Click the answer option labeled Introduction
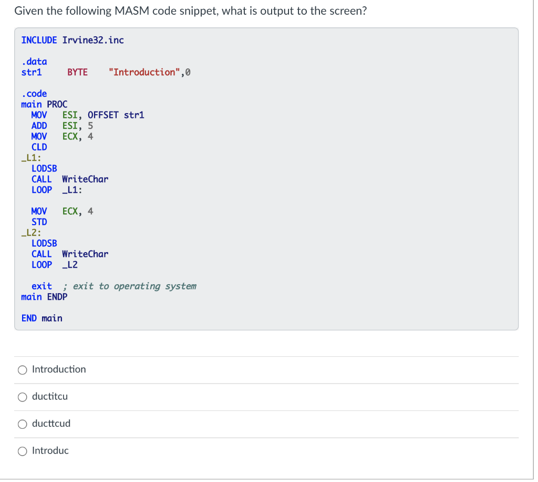 coord(59,369)
